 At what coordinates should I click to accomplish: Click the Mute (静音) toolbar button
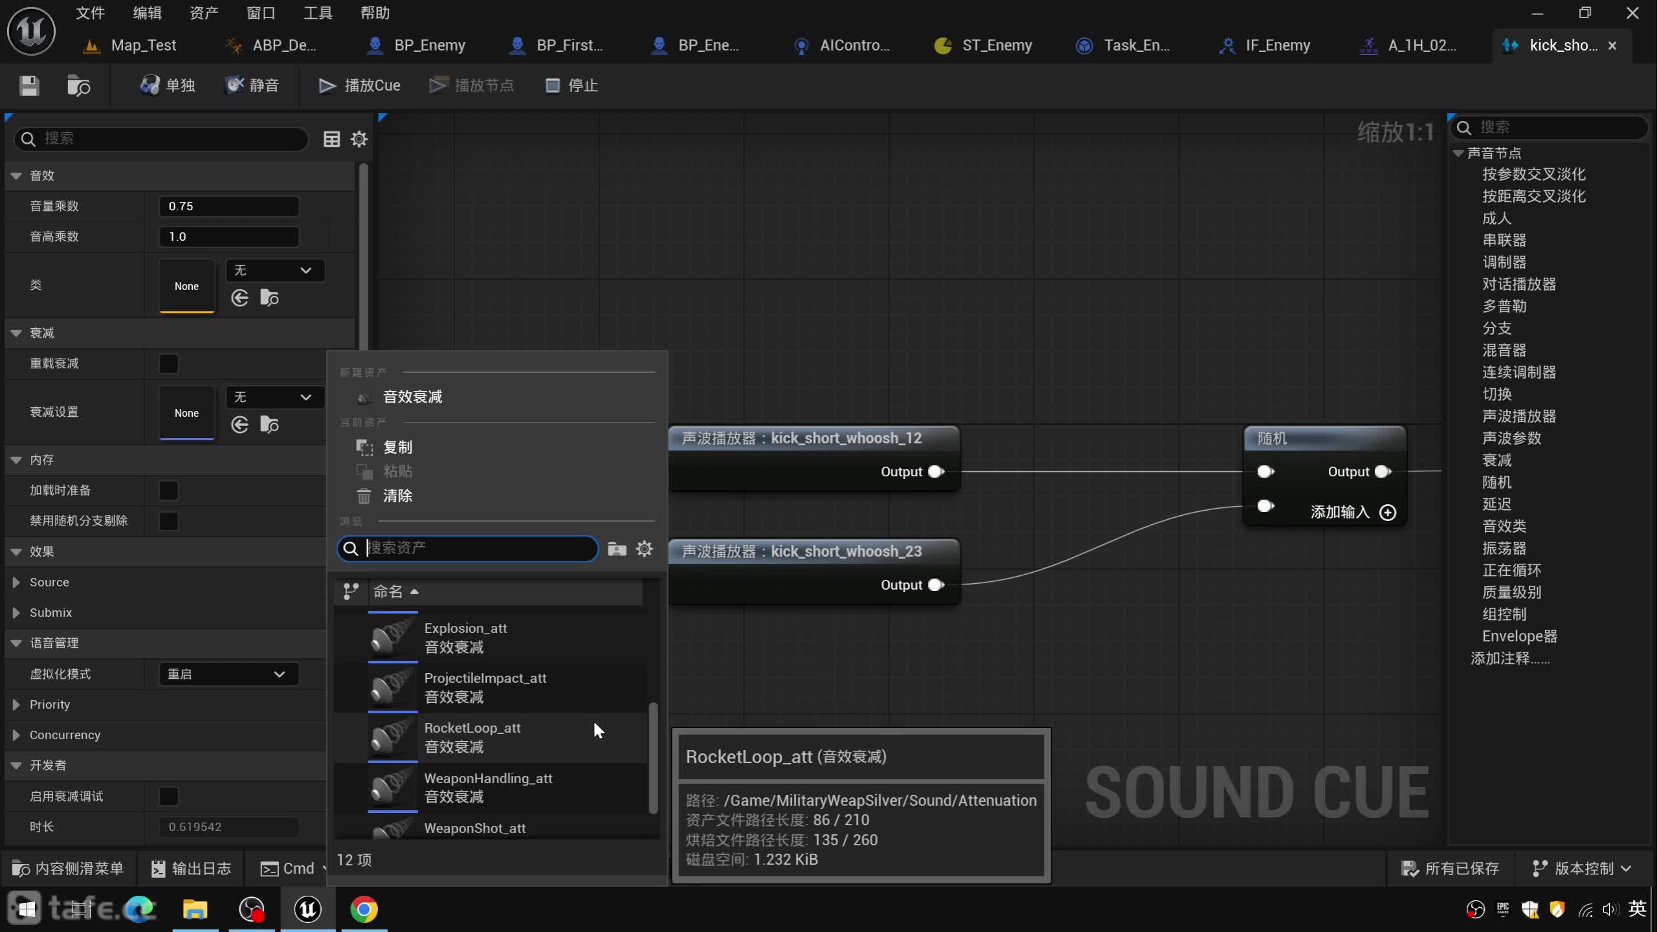pyautogui.click(x=252, y=85)
